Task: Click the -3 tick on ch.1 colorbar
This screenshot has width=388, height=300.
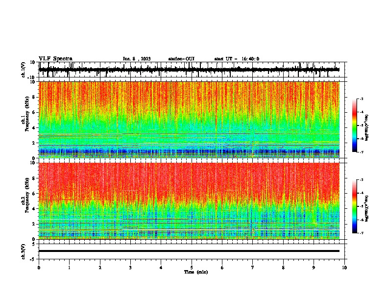Action: pos(362,99)
